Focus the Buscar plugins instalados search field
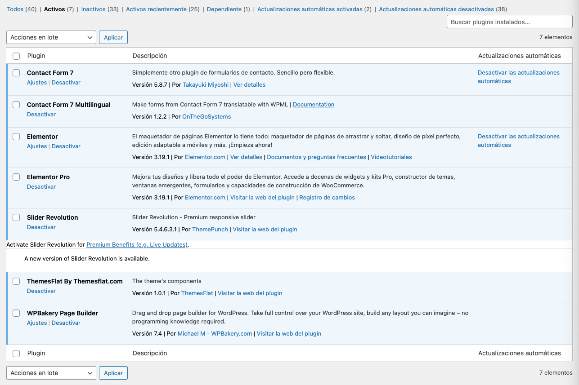 point(509,22)
